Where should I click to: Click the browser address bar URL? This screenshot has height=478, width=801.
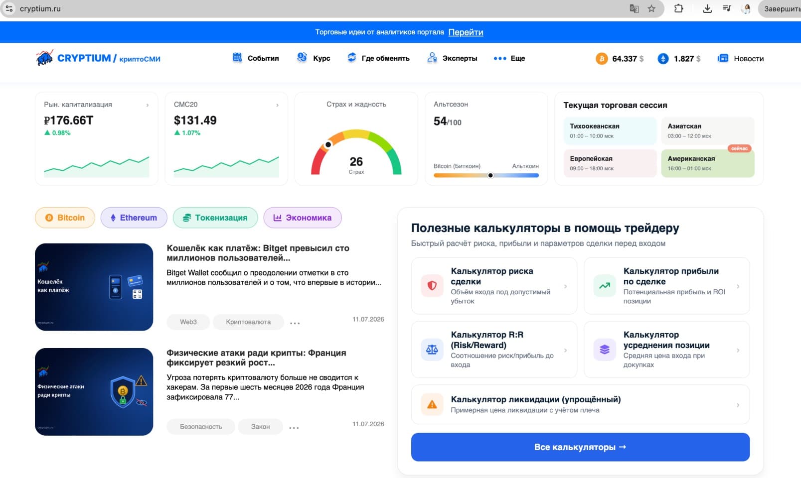[40, 8]
